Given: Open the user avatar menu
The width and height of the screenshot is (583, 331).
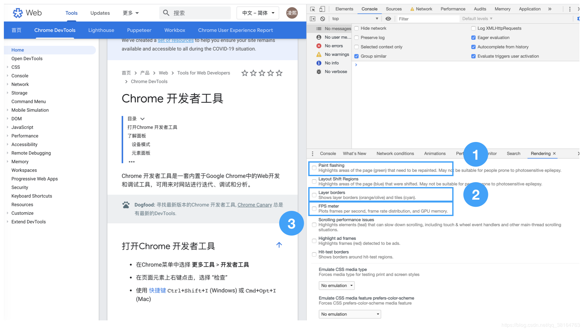Looking at the screenshot, I should (x=292, y=13).
